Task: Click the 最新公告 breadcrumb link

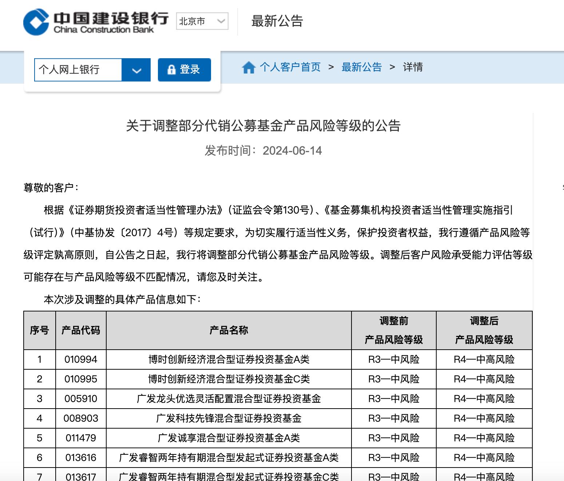Action: pos(361,67)
